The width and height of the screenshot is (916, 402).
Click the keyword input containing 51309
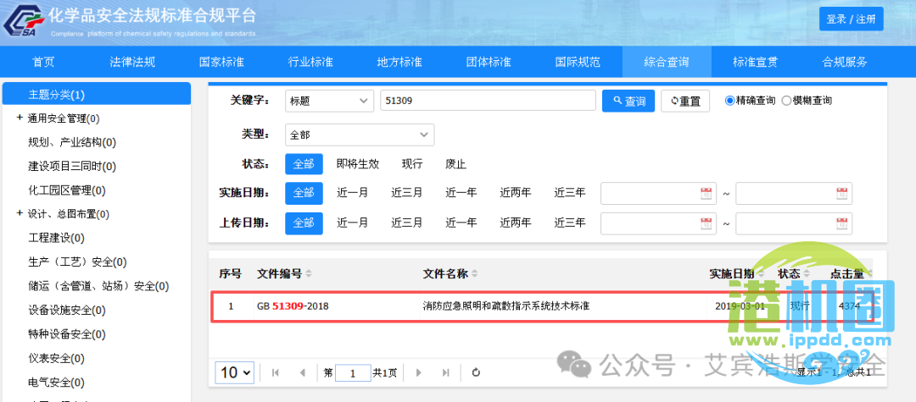point(488,101)
